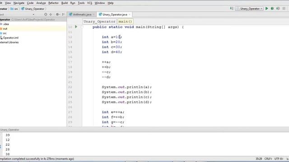Screen dimensions: 289x162
Task: Hide the Project tool window
Action: pos(63,14)
